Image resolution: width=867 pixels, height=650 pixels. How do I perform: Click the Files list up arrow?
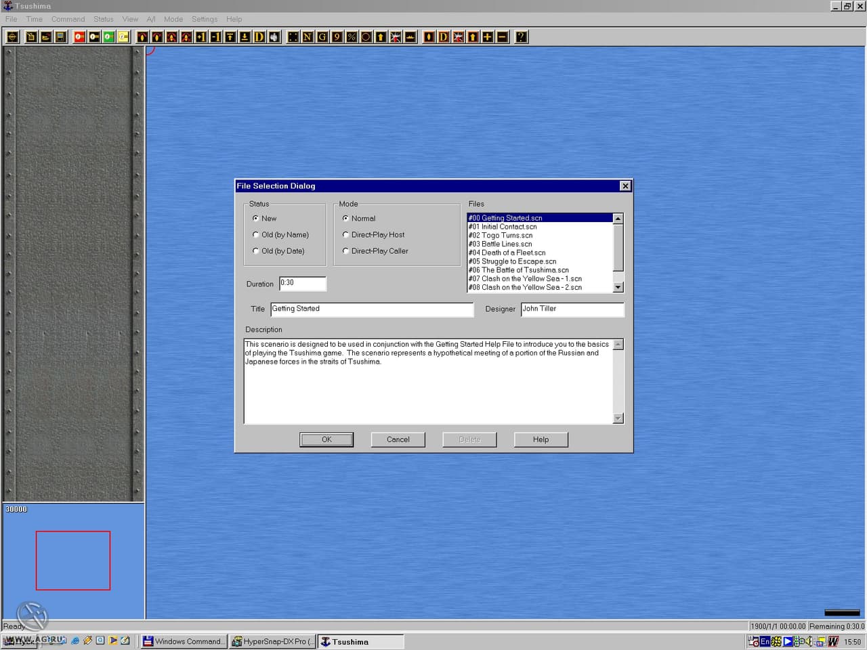point(618,219)
